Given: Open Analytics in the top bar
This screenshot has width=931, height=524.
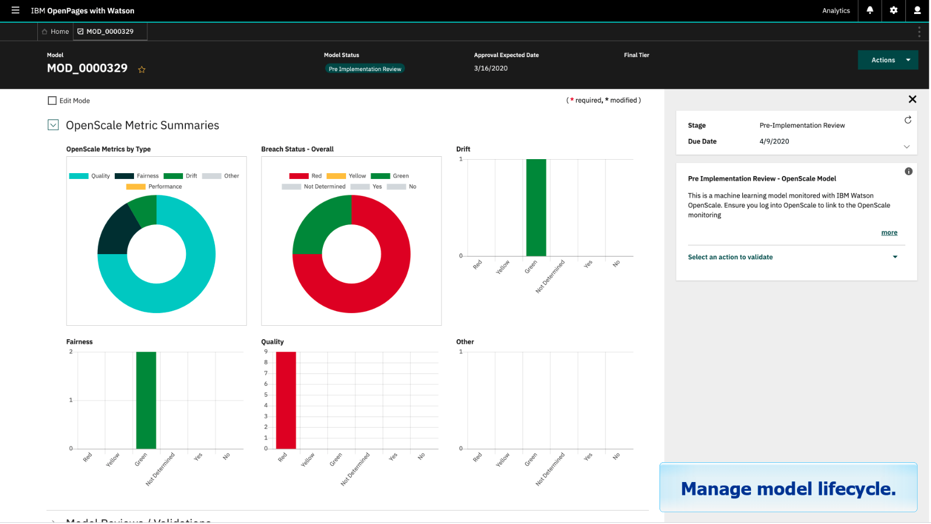Looking at the screenshot, I should (x=836, y=10).
